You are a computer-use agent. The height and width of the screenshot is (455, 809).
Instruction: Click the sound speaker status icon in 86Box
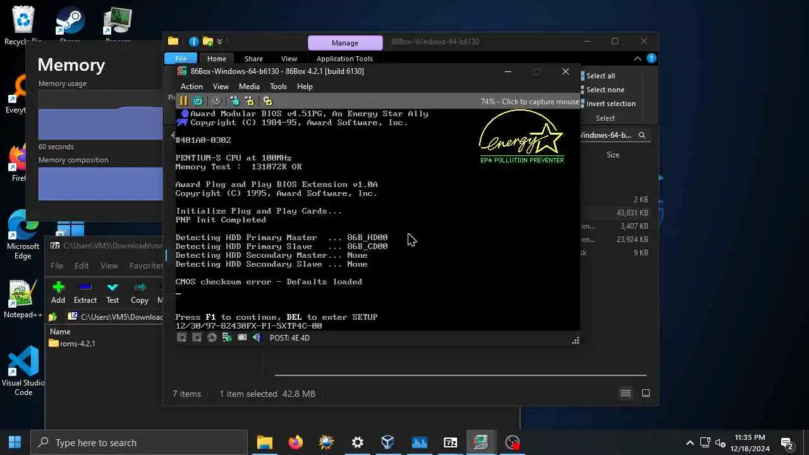coord(257,338)
